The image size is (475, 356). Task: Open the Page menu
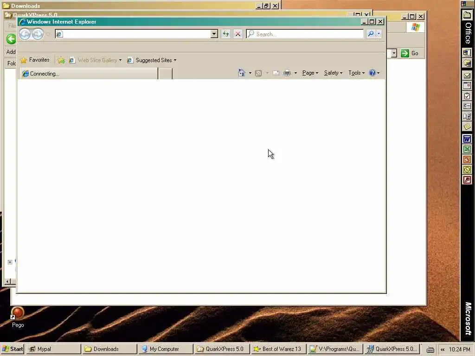tap(310, 73)
